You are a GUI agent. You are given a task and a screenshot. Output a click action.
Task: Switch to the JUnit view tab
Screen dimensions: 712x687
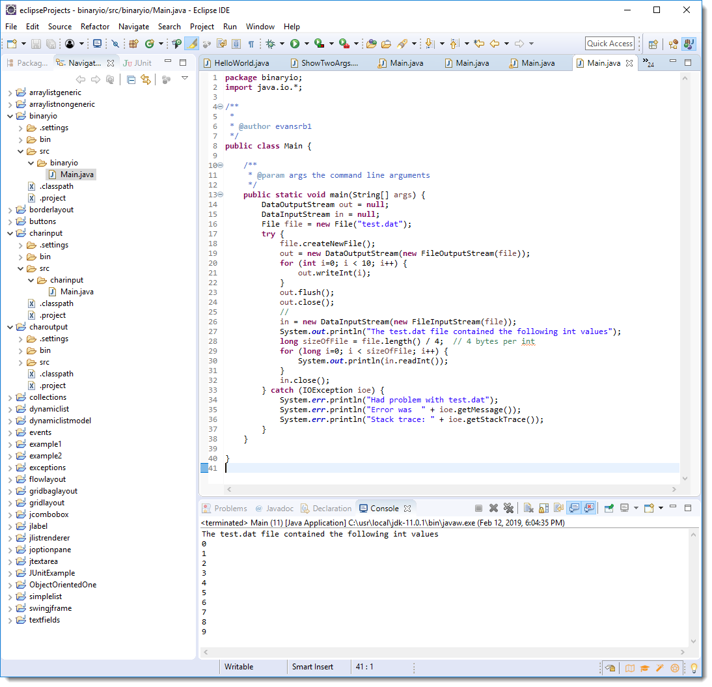click(x=137, y=63)
